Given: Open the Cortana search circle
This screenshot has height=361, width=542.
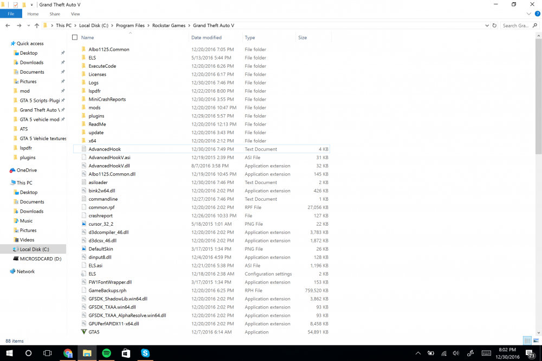Looking at the screenshot, I should (x=29, y=353).
